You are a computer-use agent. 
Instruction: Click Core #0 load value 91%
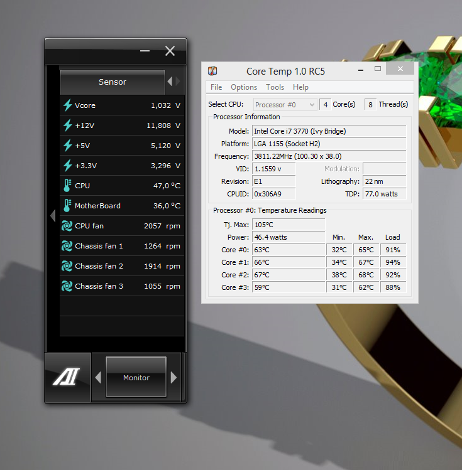(393, 250)
